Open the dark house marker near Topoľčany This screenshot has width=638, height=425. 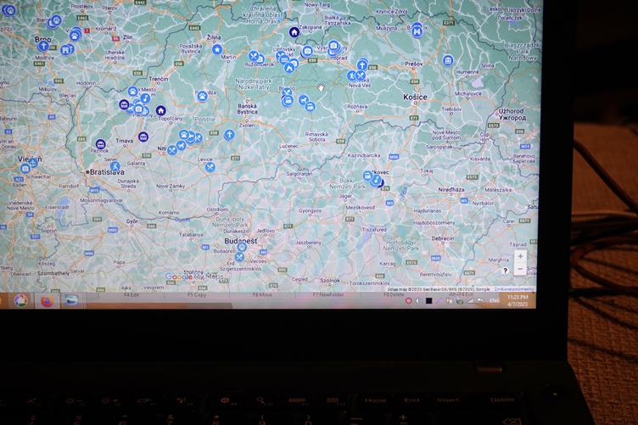coord(160,110)
